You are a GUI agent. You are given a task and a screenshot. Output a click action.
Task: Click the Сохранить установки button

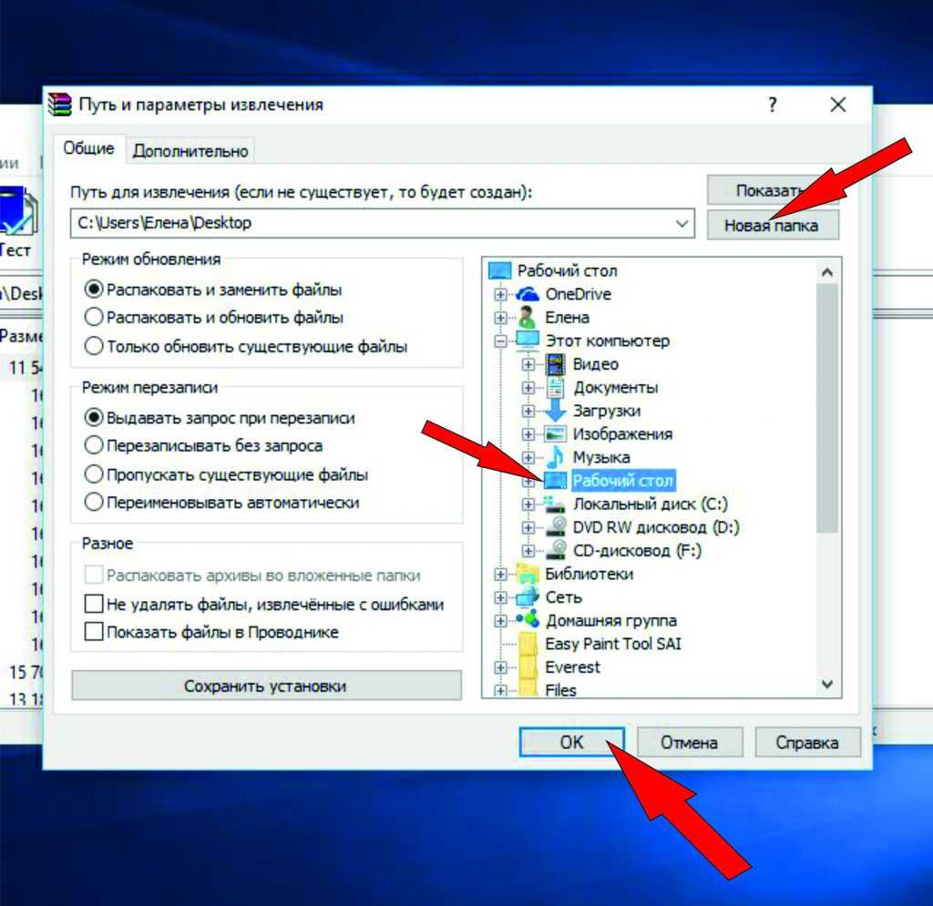[x=266, y=686]
